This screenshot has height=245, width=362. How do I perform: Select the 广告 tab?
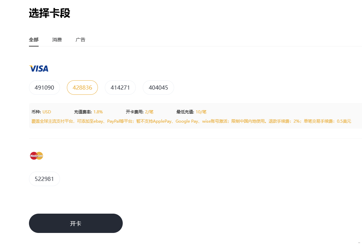80,40
